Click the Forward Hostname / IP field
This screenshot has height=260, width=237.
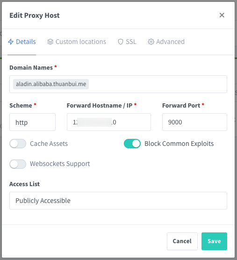click(109, 122)
